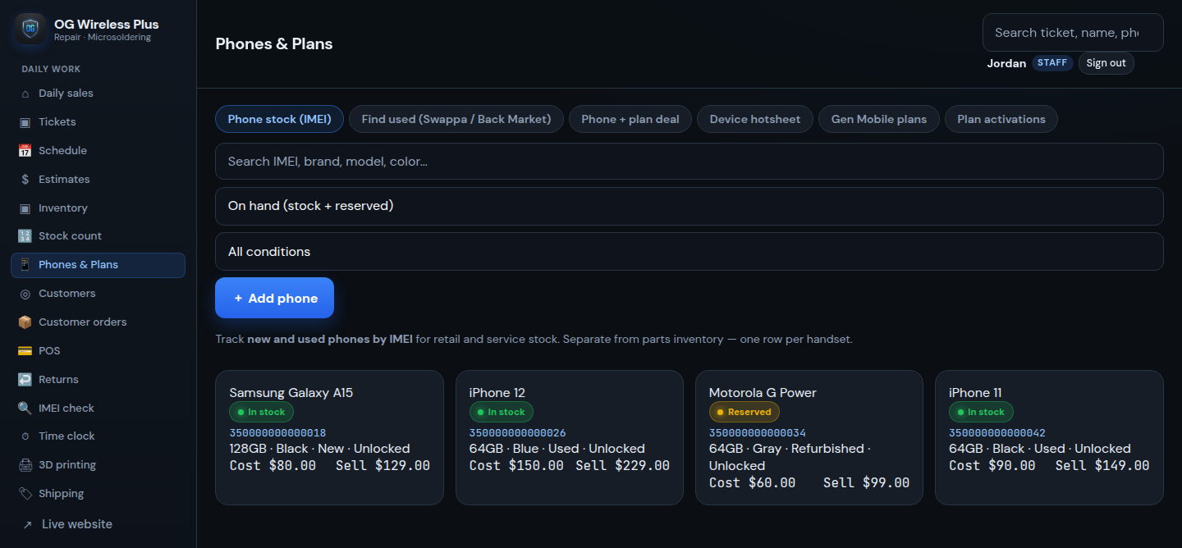
Task: Open Time clock via stopwatch icon
Action: click(x=25, y=436)
